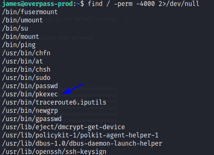Select the polkit-agent-helper-1 line
Viewport: 214px width, 155px height.
pos(80,135)
